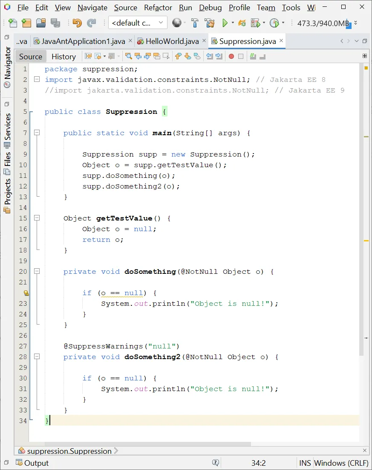Toggle bookmark on current line
The width and height of the screenshot is (372, 470).
point(197,56)
